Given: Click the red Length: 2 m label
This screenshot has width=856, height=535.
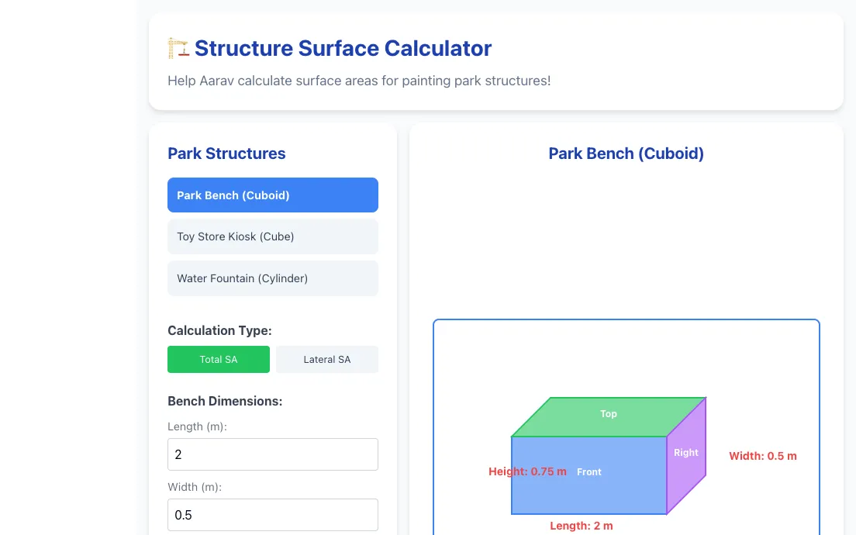Looking at the screenshot, I should point(582,526).
